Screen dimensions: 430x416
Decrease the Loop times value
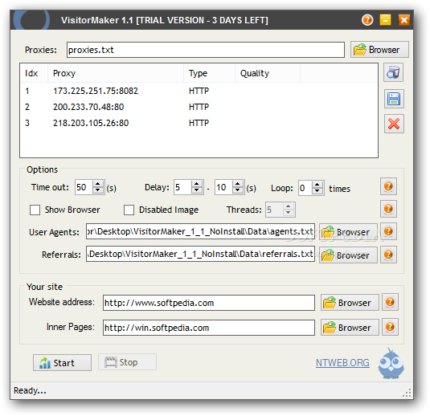click(x=317, y=191)
